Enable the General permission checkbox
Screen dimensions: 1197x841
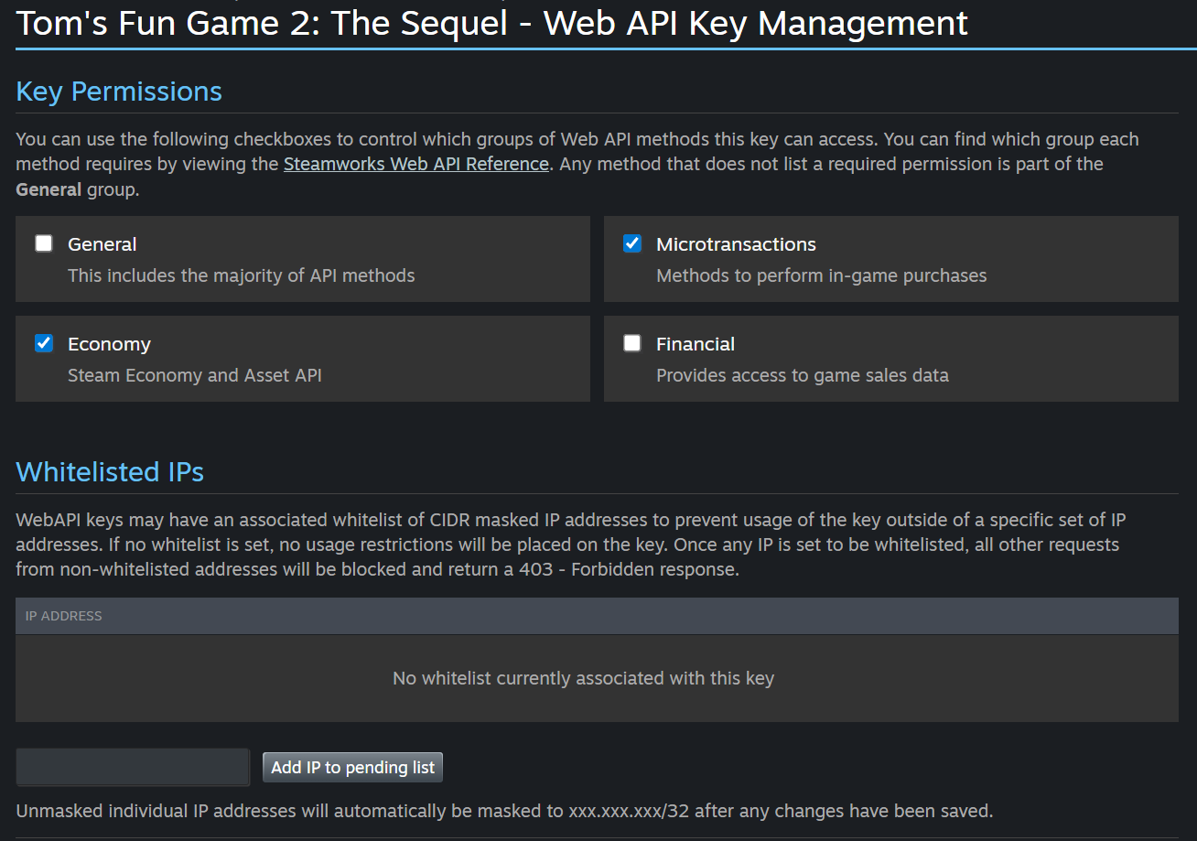[x=44, y=243]
